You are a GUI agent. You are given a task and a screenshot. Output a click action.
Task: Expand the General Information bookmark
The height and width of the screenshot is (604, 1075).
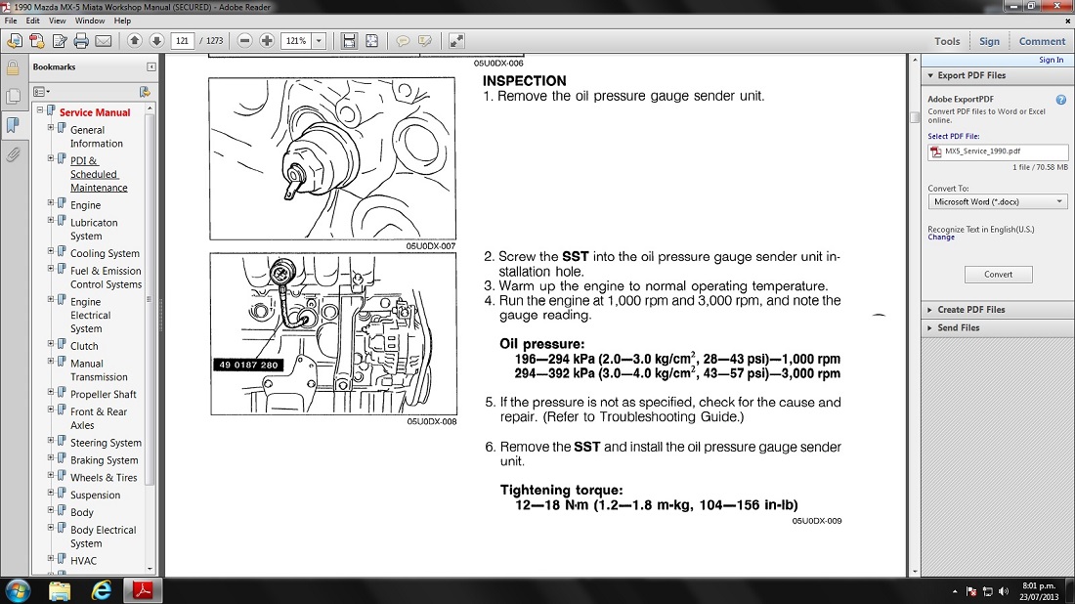coord(50,127)
